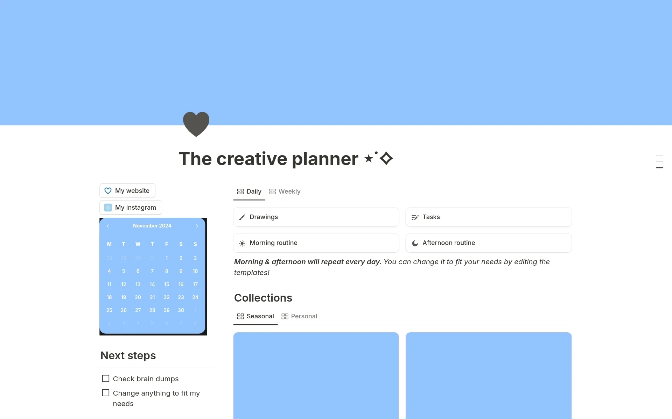
Task: Click the Instagram link icon
Action: coord(107,207)
